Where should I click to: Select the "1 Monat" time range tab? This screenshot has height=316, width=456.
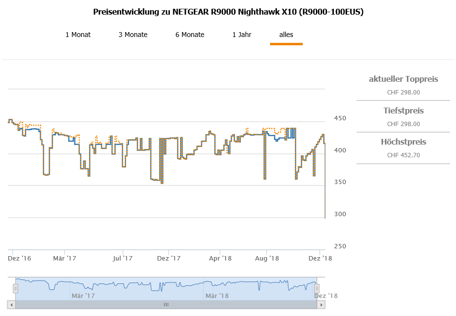point(78,35)
